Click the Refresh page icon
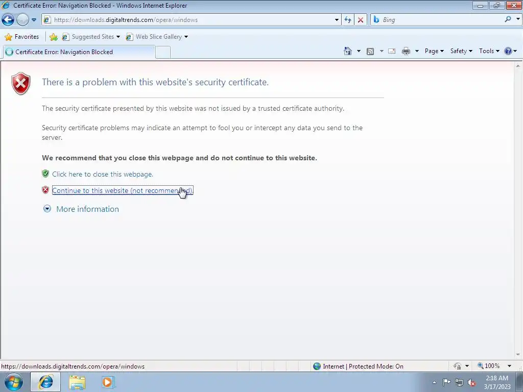This screenshot has height=392, width=523. coord(347,20)
